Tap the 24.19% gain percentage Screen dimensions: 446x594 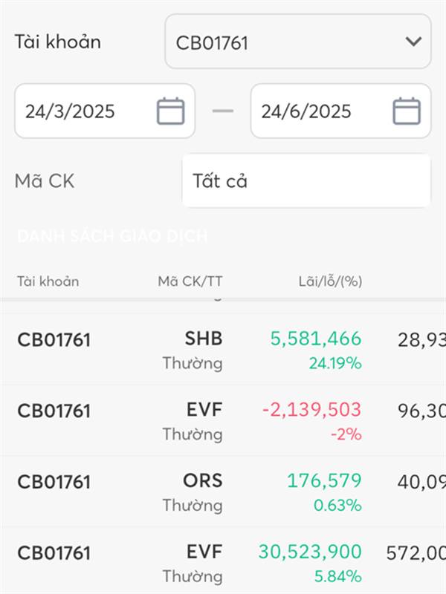coord(335,363)
